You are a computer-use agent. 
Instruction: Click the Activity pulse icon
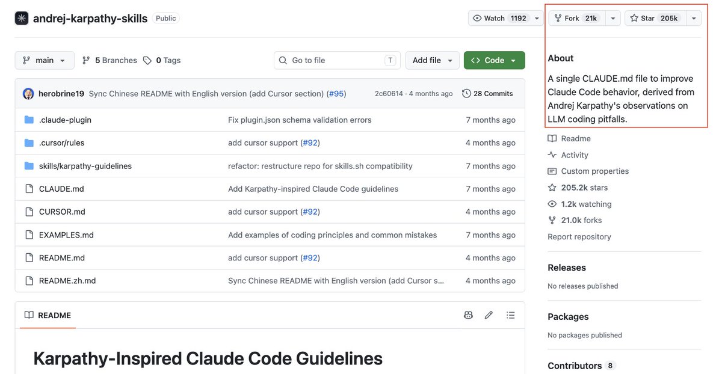click(552, 155)
